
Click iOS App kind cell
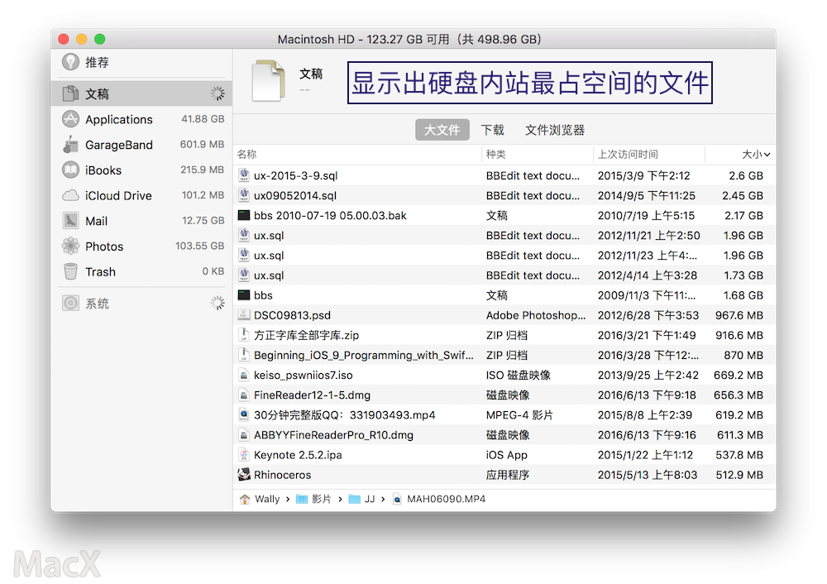click(506, 455)
